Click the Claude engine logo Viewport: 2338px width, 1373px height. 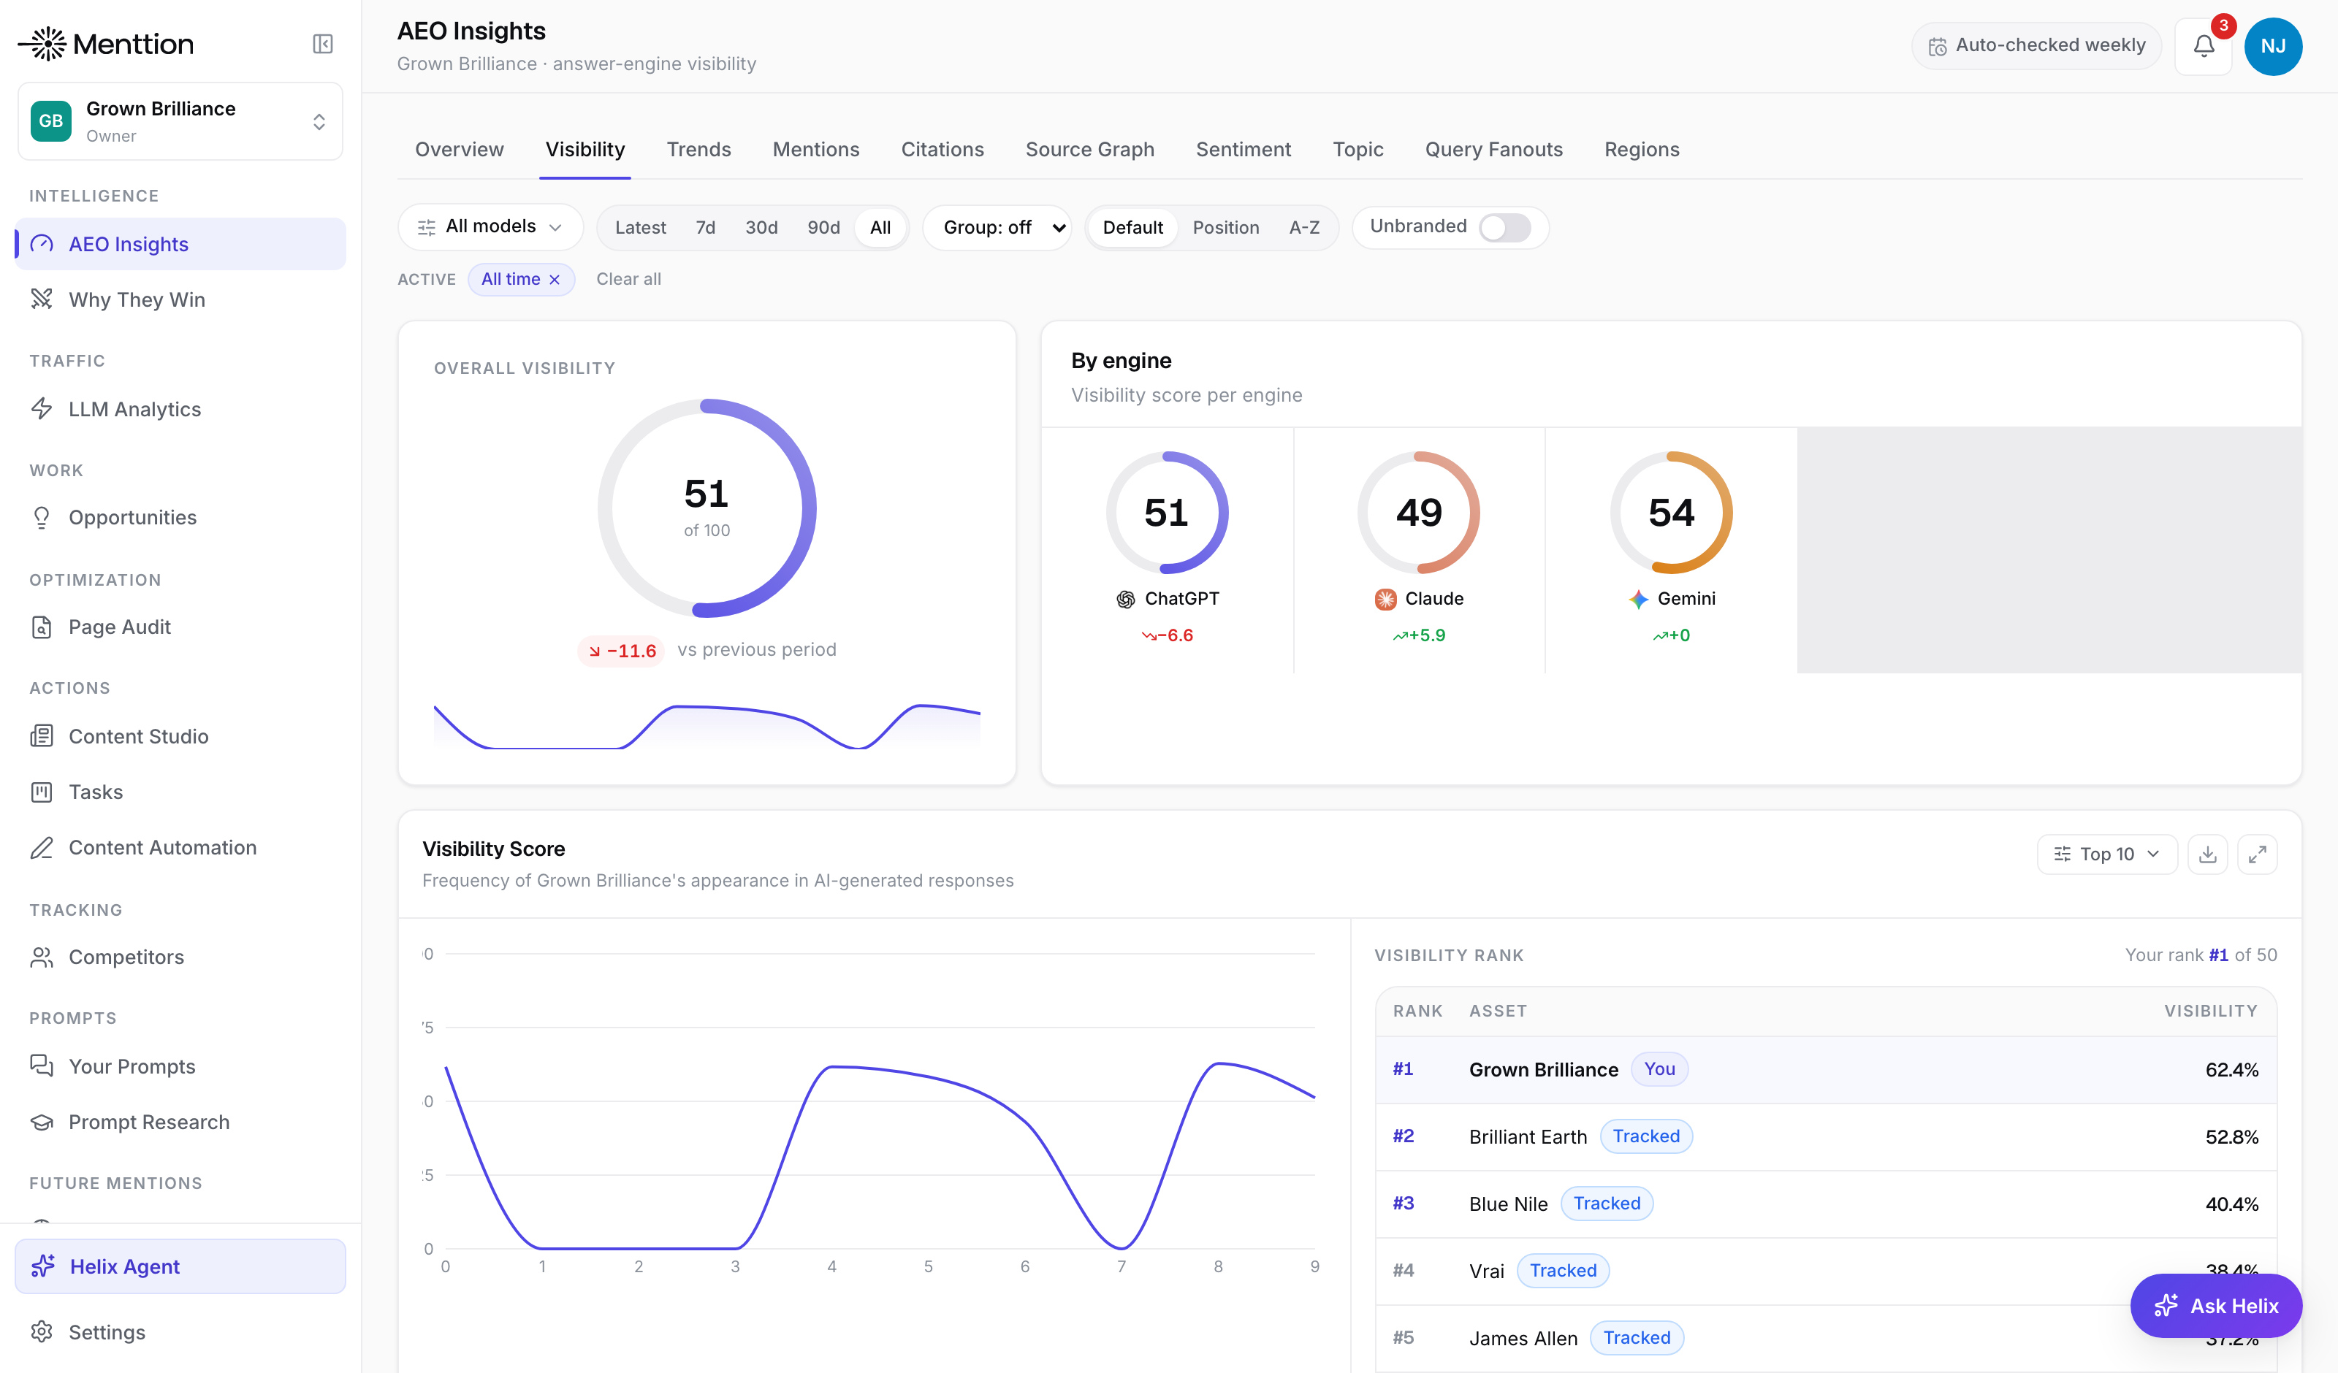point(1385,600)
